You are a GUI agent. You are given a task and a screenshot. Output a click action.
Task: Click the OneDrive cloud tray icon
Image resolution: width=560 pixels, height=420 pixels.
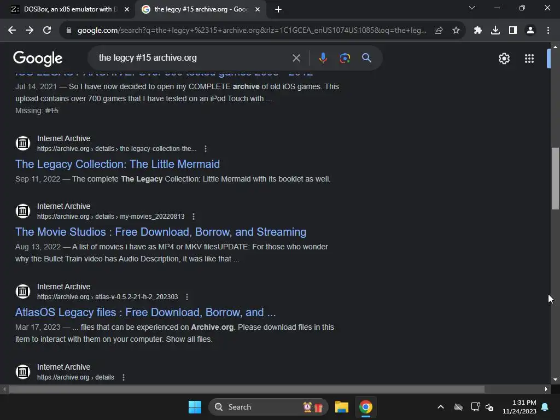(458, 407)
